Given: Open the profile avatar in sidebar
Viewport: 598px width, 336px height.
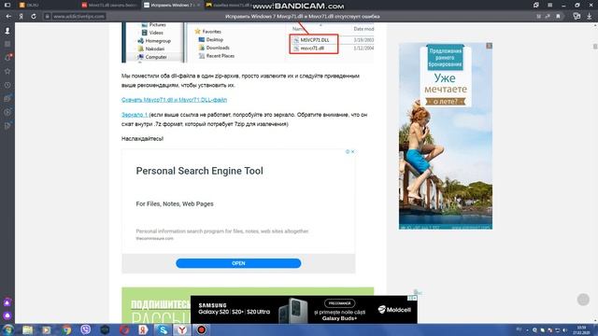Looking at the screenshot, I should (7, 31).
